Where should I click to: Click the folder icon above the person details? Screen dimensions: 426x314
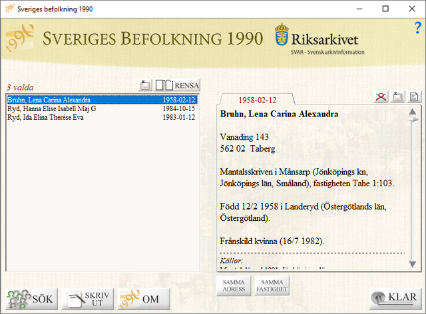click(x=397, y=96)
